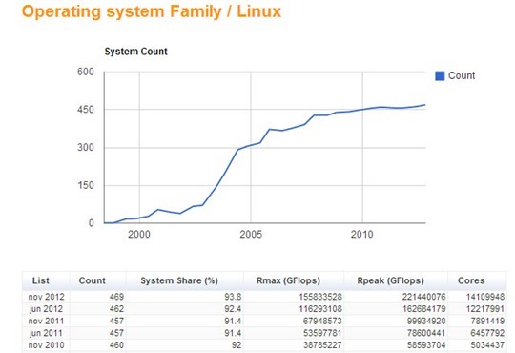Screen dimensions: 515x353
Task: Click the 2005 x-axis label
Action: coord(251,235)
